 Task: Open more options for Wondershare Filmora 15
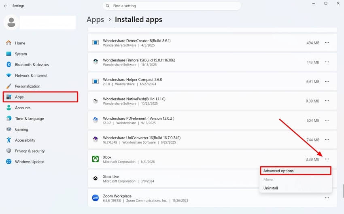(327, 62)
